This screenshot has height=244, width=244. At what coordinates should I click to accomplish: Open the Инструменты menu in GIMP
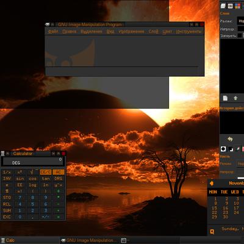tap(188, 32)
